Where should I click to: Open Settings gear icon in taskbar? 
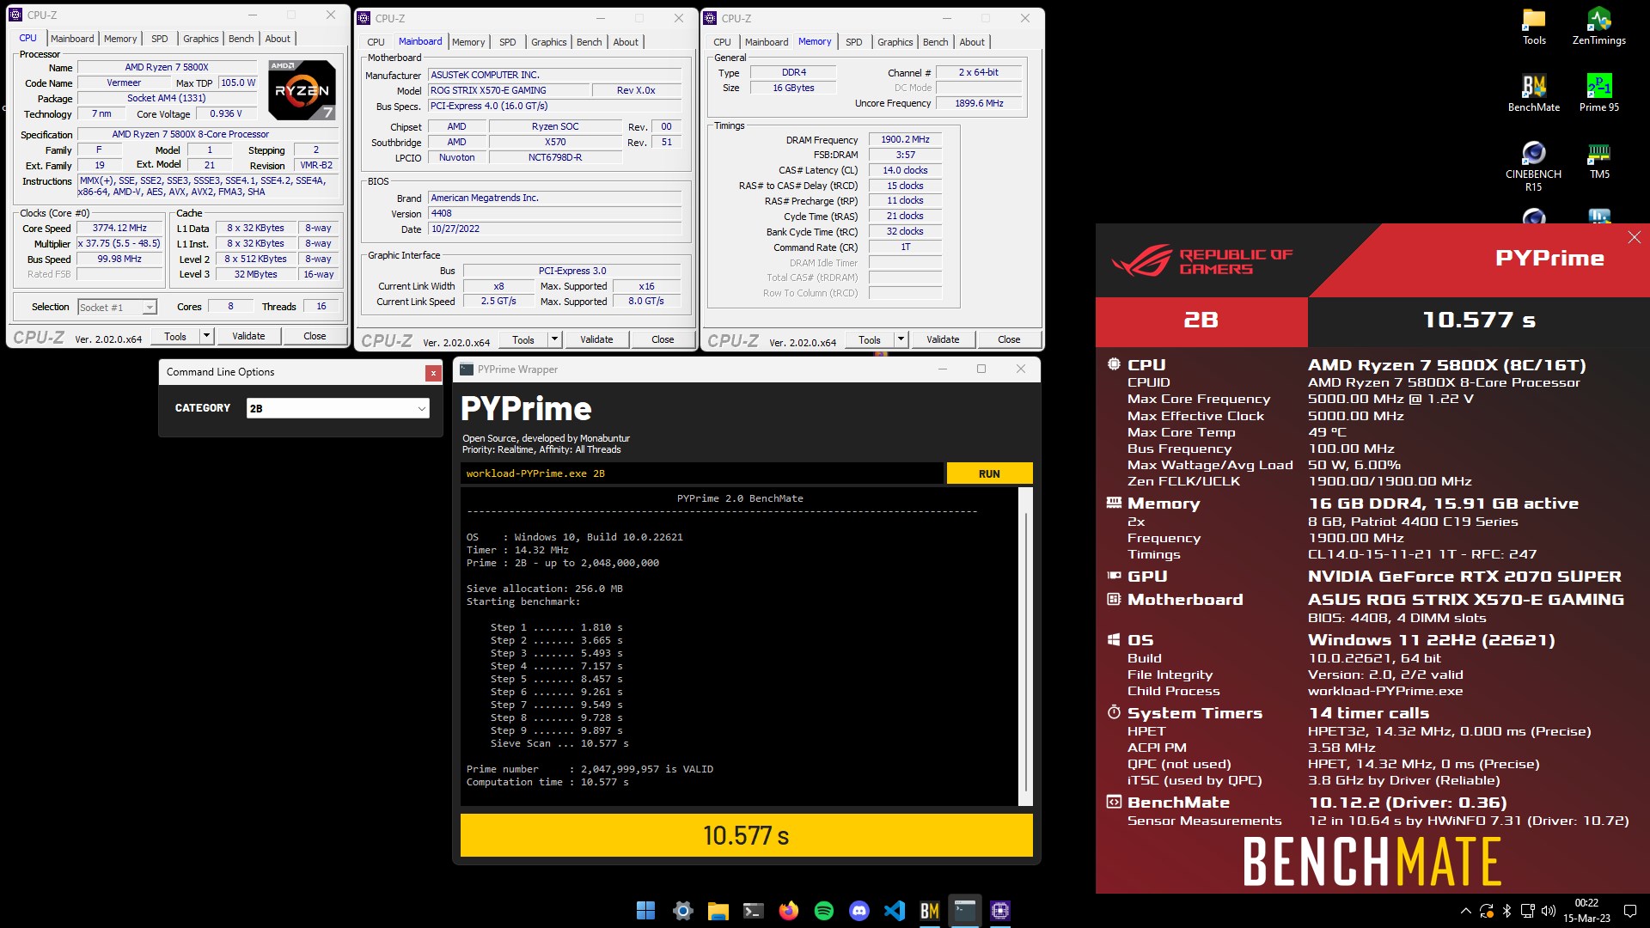click(x=682, y=911)
